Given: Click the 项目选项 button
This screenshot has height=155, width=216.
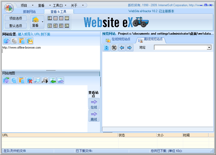Looking at the screenshot, I should point(16,18).
